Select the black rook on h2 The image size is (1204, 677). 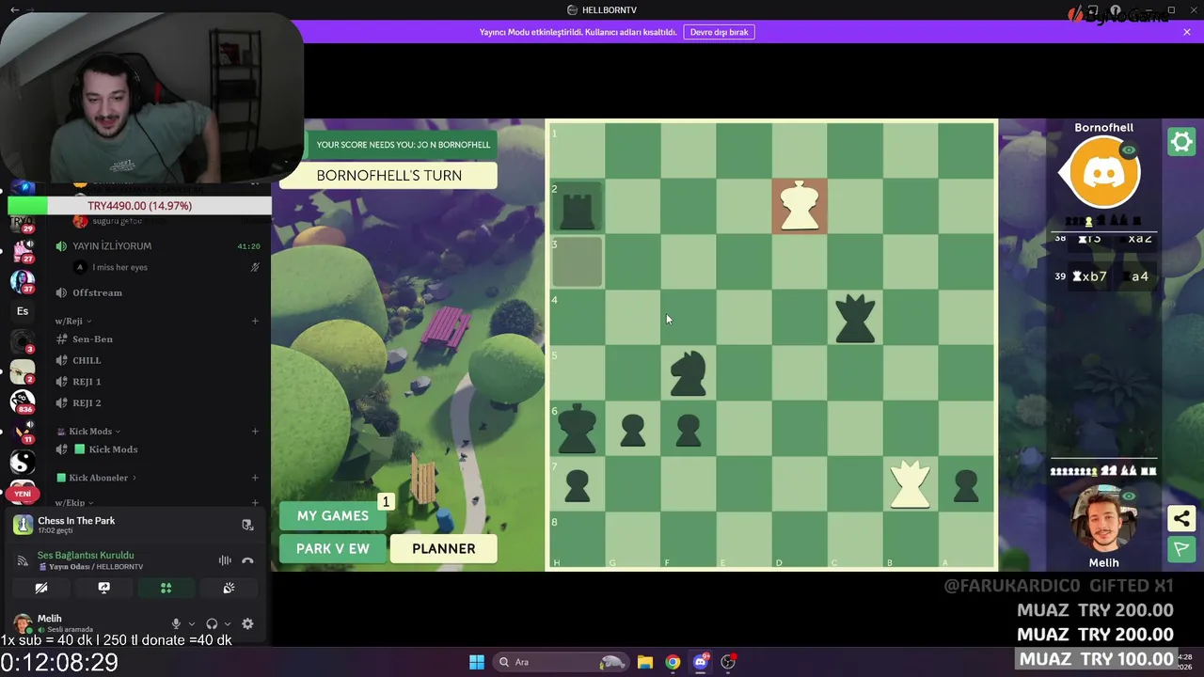(x=578, y=207)
